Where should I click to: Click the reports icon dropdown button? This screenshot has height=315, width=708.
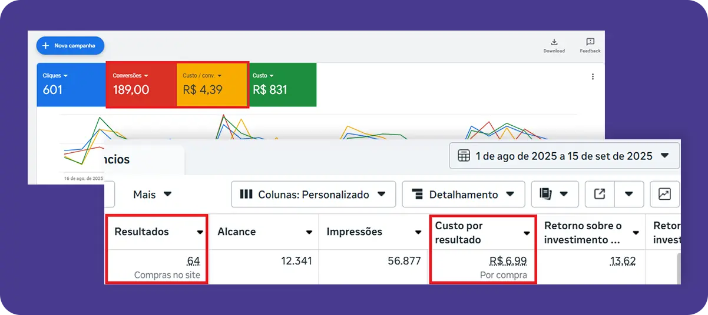click(554, 195)
